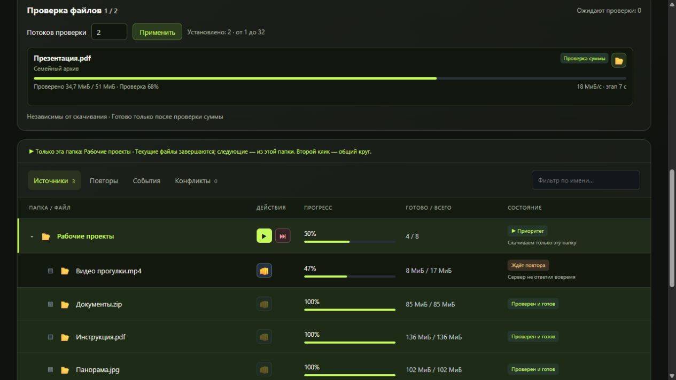Open the Конфликты tab
Viewport: 676px width, 380px height.
tap(196, 180)
